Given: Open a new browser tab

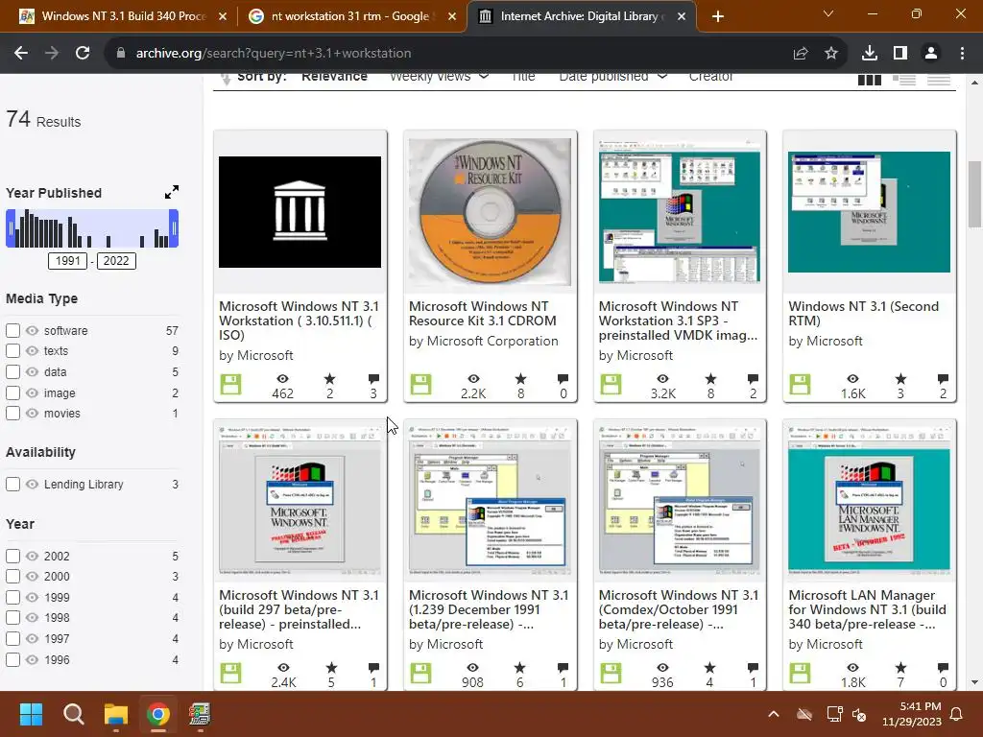Looking at the screenshot, I should pos(718,17).
